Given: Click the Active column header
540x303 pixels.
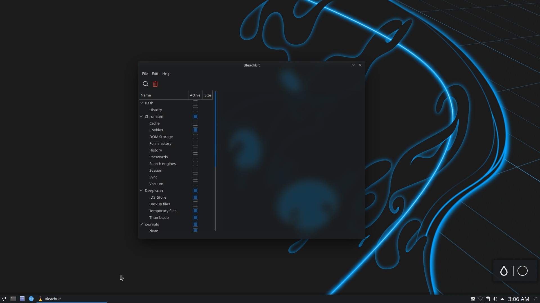Looking at the screenshot, I should (195, 95).
